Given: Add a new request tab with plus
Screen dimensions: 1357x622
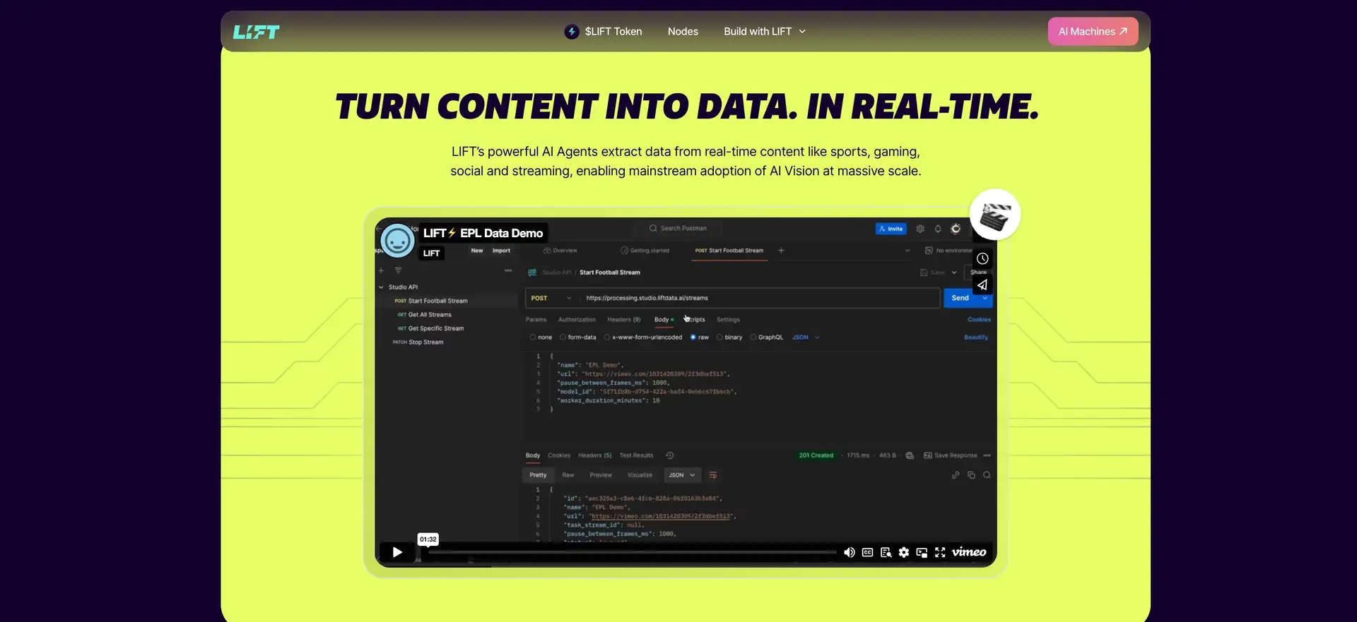Looking at the screenshot, I should pos(781,251).
